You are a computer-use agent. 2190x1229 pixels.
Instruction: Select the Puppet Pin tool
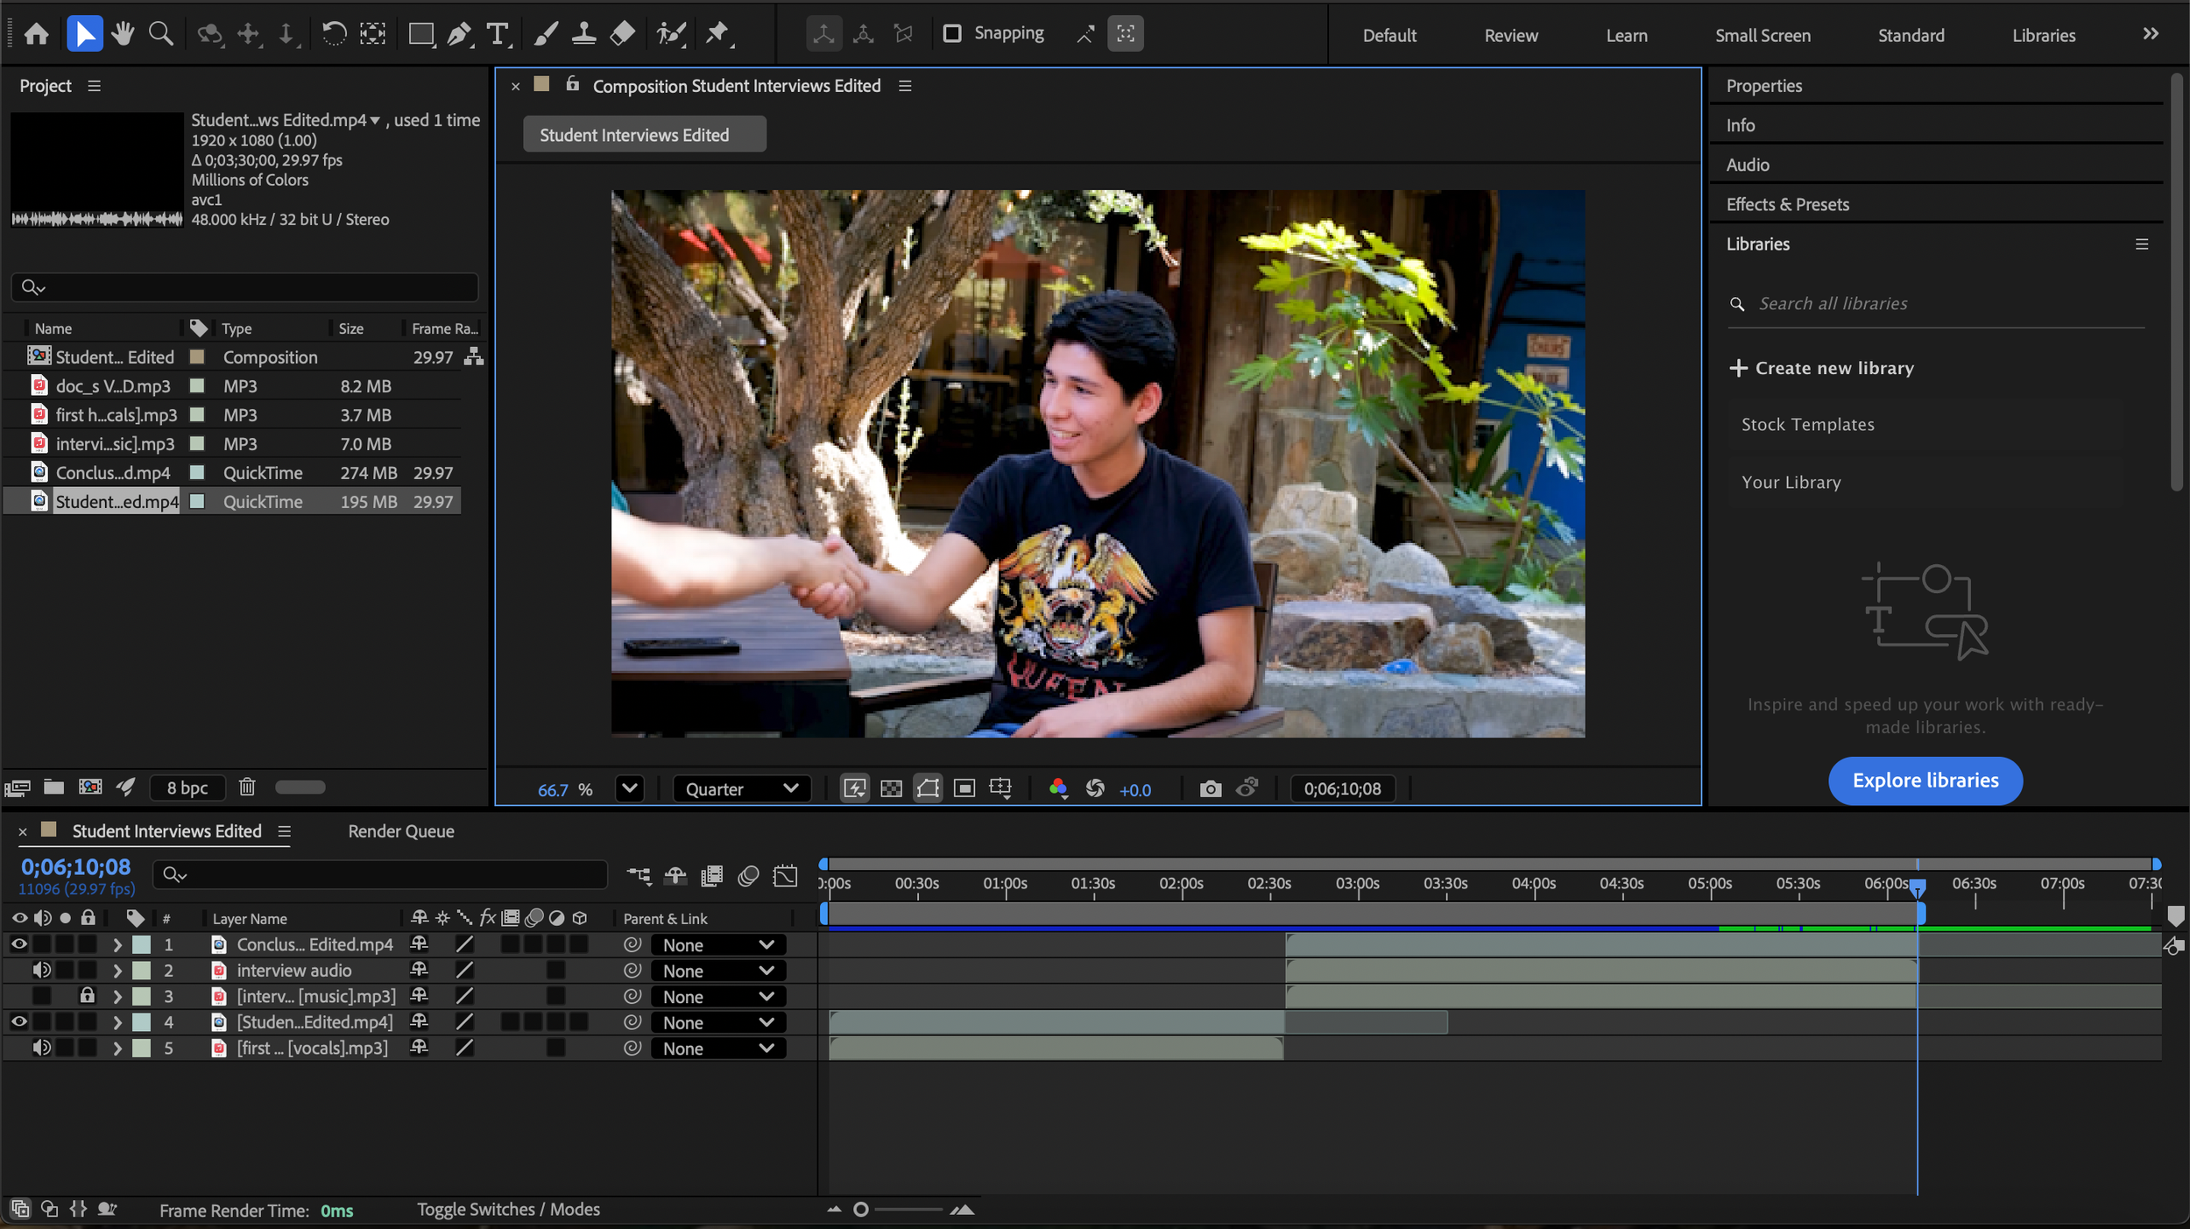718,34
